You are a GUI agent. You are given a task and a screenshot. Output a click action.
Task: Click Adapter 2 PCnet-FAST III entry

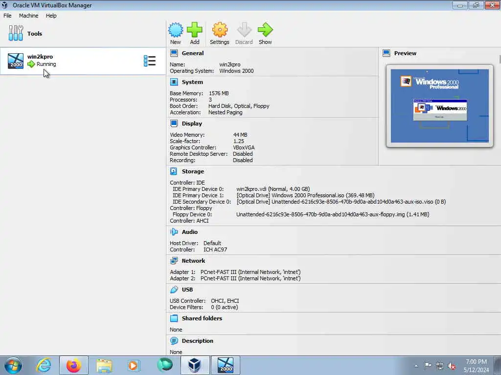(x=250, y=278)
